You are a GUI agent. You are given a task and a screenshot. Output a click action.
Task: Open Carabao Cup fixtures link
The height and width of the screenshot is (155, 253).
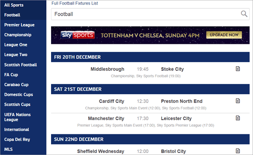pyautogui.click(x=16, y=85)
